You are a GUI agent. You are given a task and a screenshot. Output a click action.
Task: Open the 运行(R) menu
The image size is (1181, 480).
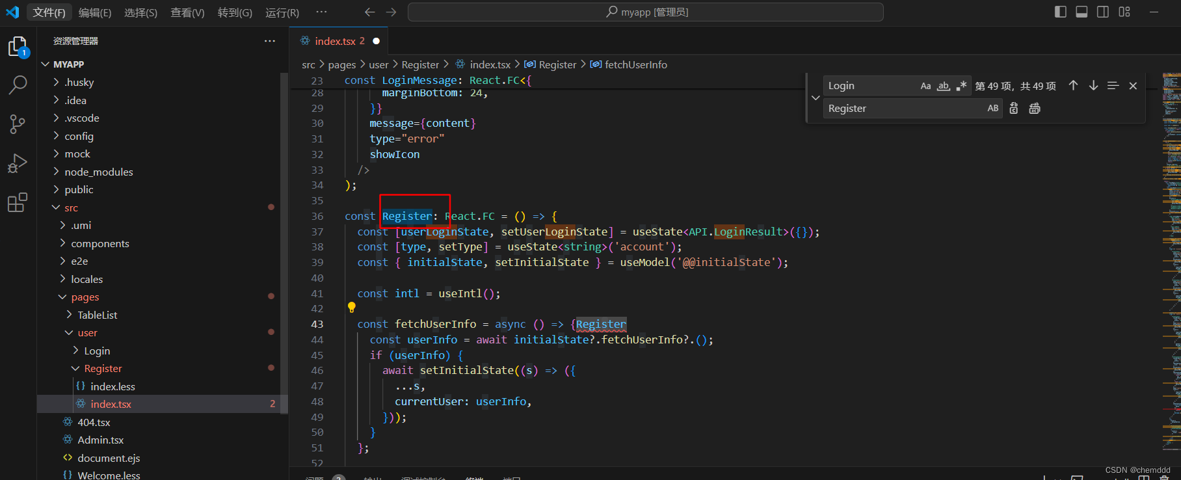[x=282, y=12]
